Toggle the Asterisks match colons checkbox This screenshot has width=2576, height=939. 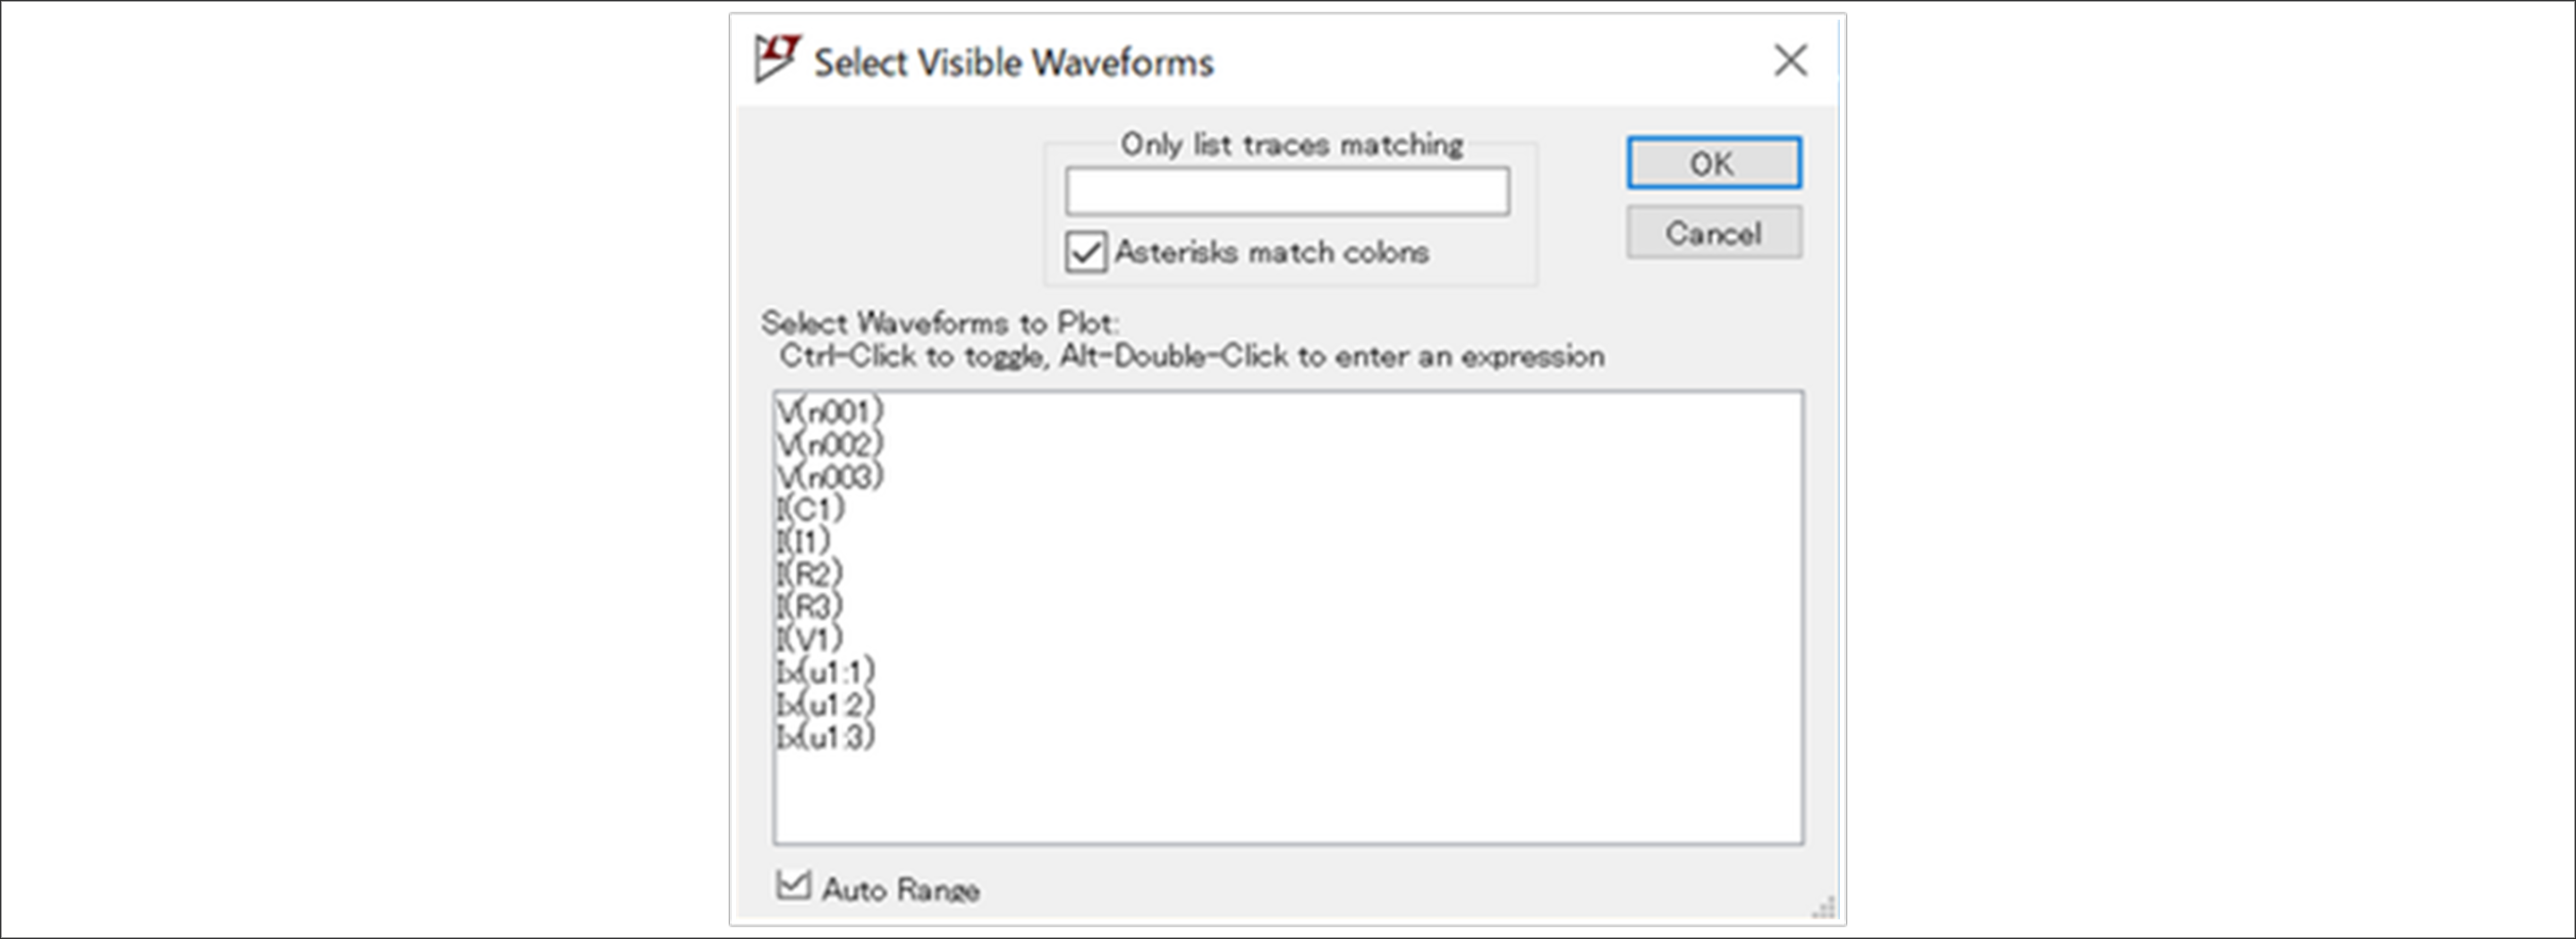click(x=1086, y=252)
